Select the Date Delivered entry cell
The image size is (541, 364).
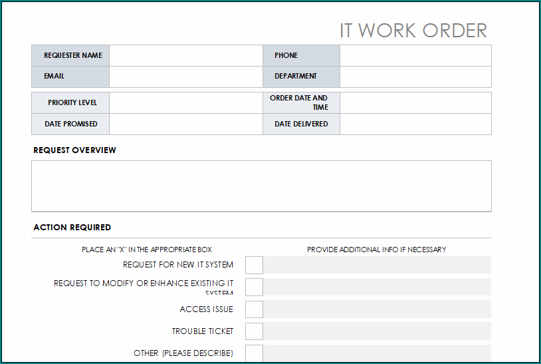coord(415,124)
